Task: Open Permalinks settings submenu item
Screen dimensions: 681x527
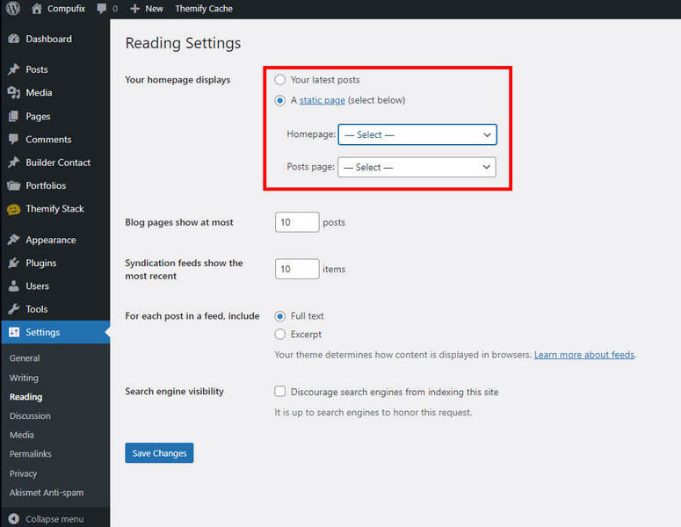Action: tap(31, 453)
